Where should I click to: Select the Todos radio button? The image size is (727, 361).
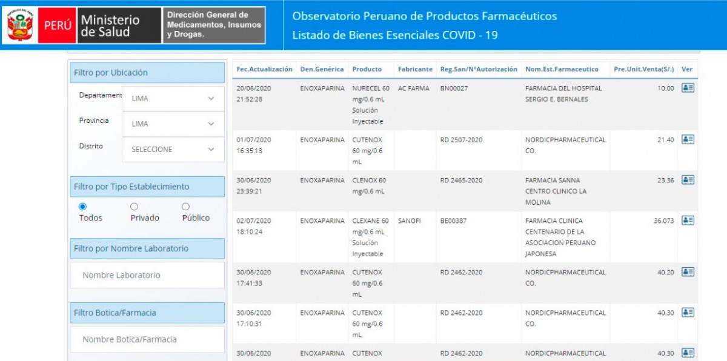tap(82, 207)
